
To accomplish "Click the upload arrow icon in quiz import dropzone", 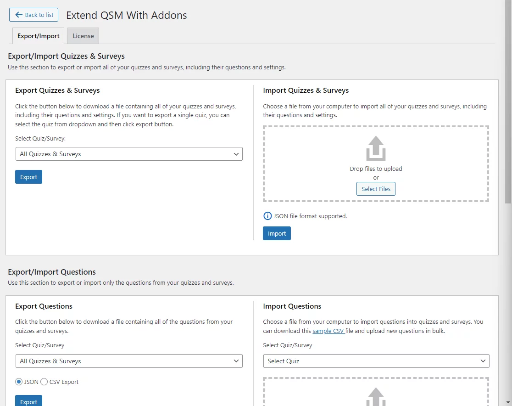I will click(376, 148).
